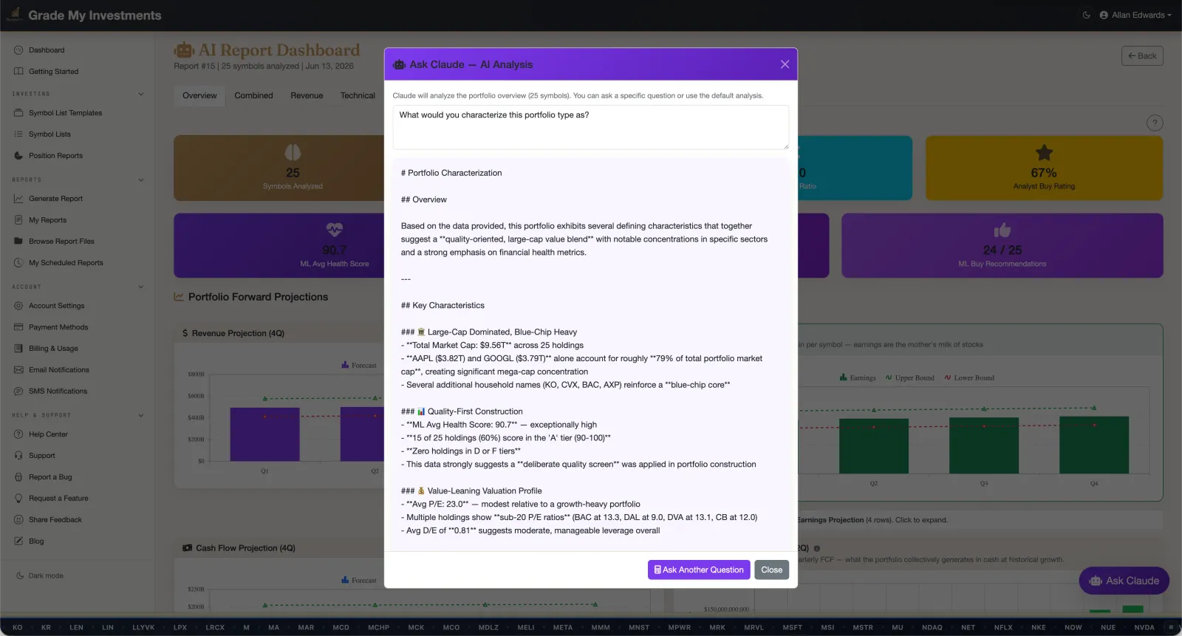The height and width of the screenshot is (636, 1182).
Task: Click the Revenue Projection (4Q) title
Action: (x=238, y=333)
